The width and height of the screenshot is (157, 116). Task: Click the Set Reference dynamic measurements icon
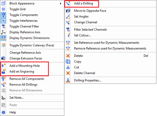pos(68,43)
